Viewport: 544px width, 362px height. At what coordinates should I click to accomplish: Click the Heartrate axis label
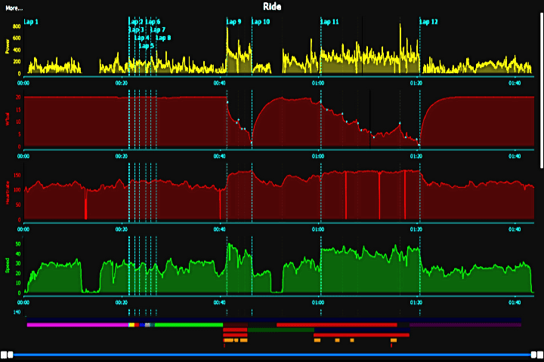click(8, 192)
